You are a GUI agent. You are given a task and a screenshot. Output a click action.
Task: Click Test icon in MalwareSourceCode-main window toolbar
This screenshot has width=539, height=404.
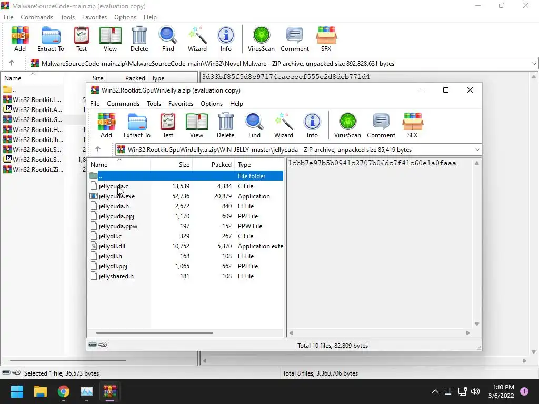click(x=82, y=39)
